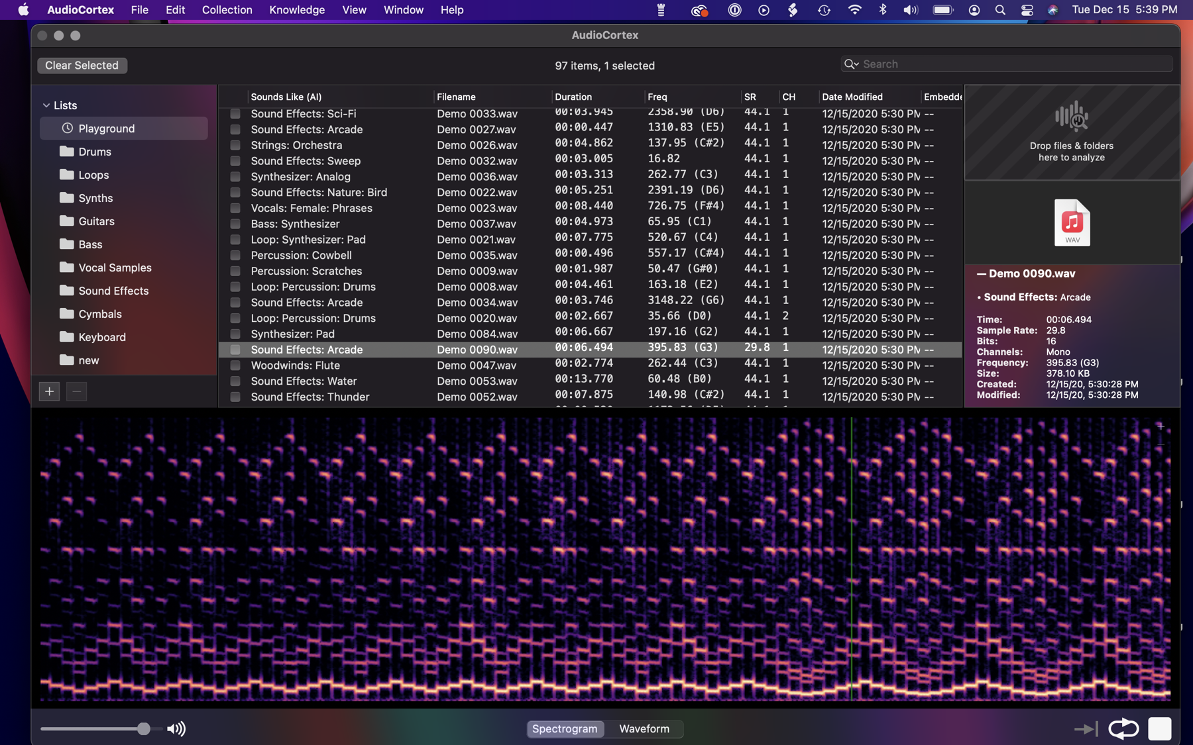1193x745 pixels.
Task: Click the skip-to-end arrow icon
Action: (x=1085, y=728)
